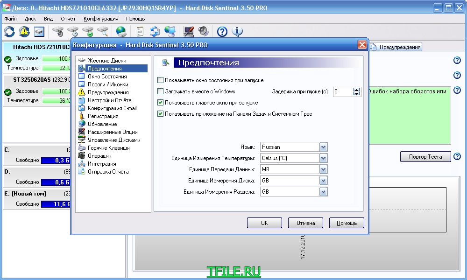Click the Повтор Теста button

[x=425, y=156]
